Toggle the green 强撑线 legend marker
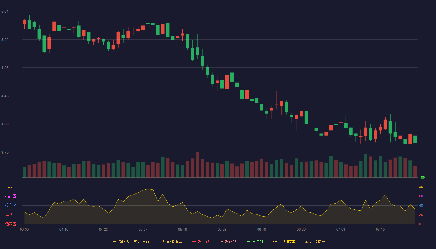The width and height of the screenshot is (436, 249). [248, 242]
